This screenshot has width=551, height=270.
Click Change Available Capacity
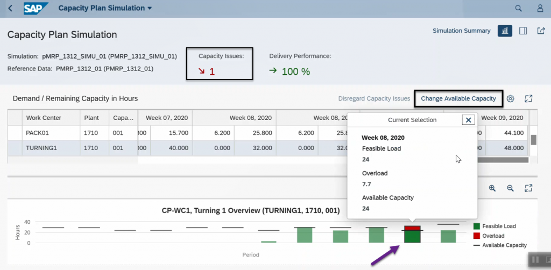(458, 98)
